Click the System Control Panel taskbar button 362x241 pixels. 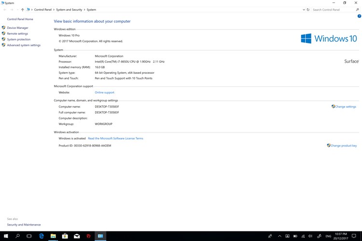click(100, 236)
